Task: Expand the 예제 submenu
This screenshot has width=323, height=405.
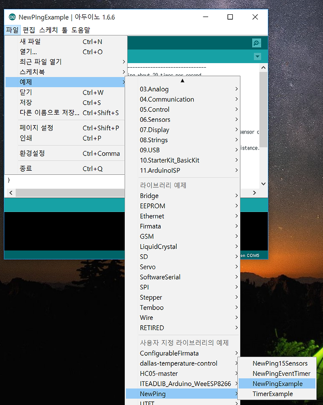Action: pos(65,82)
